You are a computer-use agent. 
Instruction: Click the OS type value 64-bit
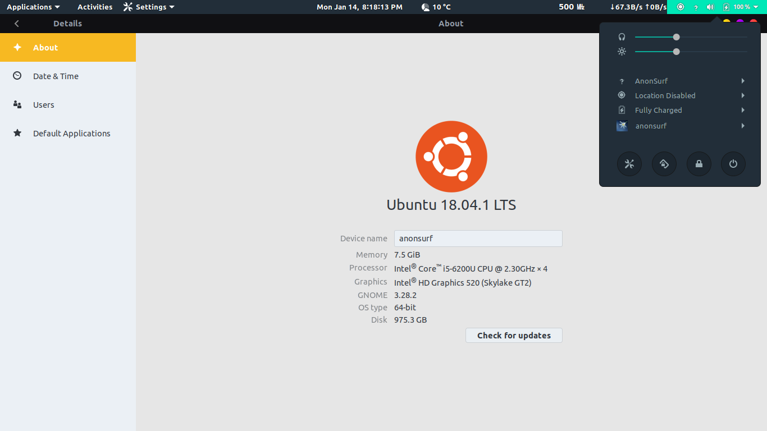(x=405, y=308)
